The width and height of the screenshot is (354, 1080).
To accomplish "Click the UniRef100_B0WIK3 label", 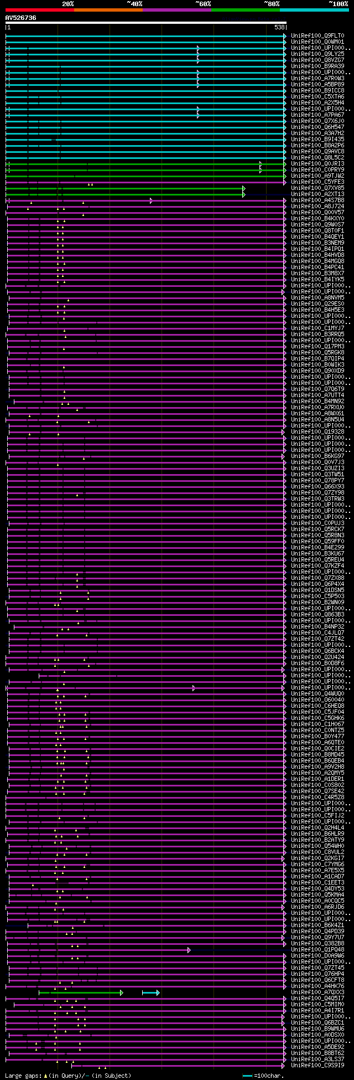I will (x=317, y=364).
